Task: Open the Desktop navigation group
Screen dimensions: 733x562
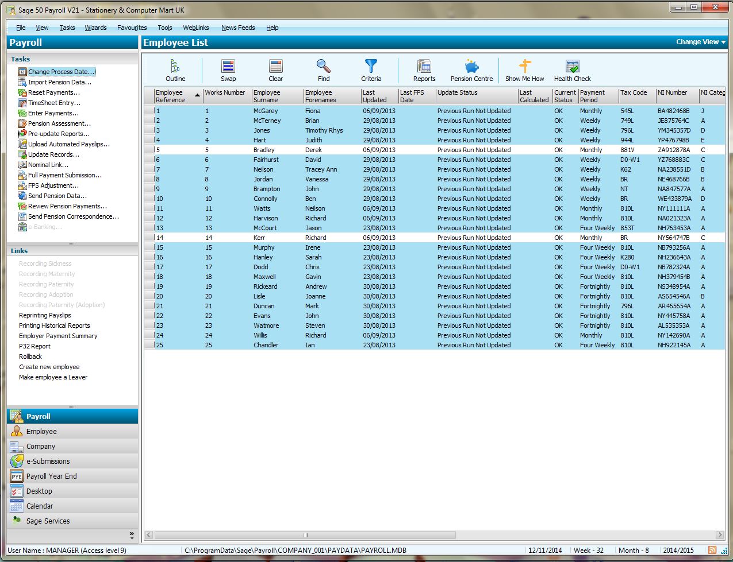Action: (72, 491)
